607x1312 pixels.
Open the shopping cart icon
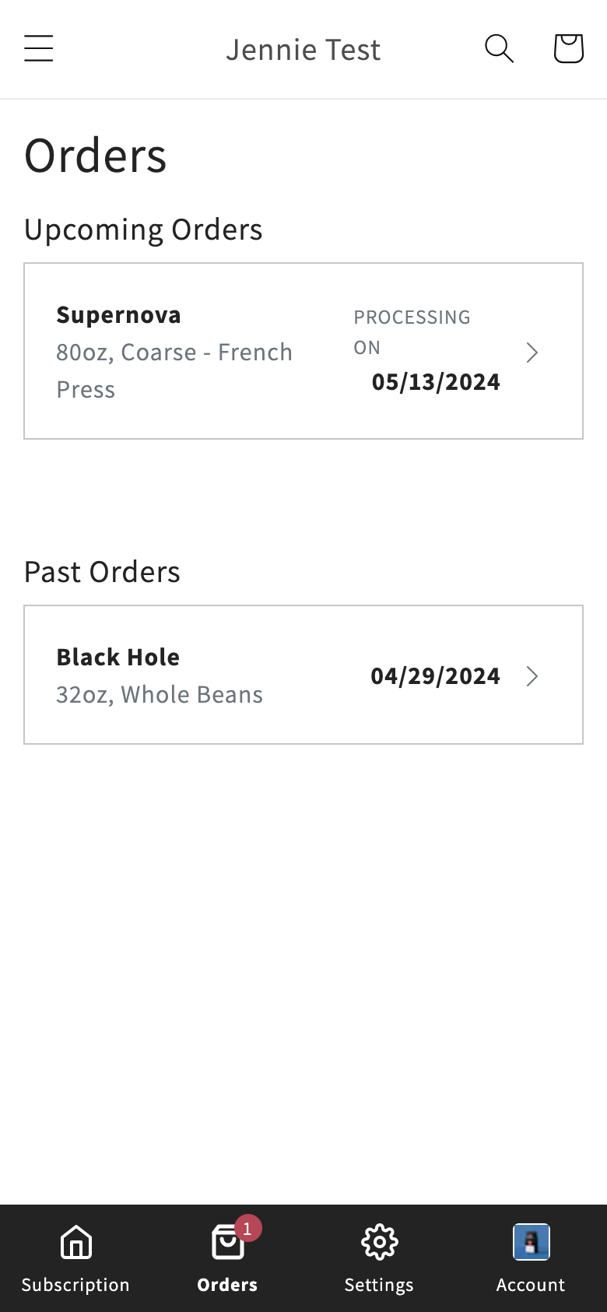click(x=568, y=48)
